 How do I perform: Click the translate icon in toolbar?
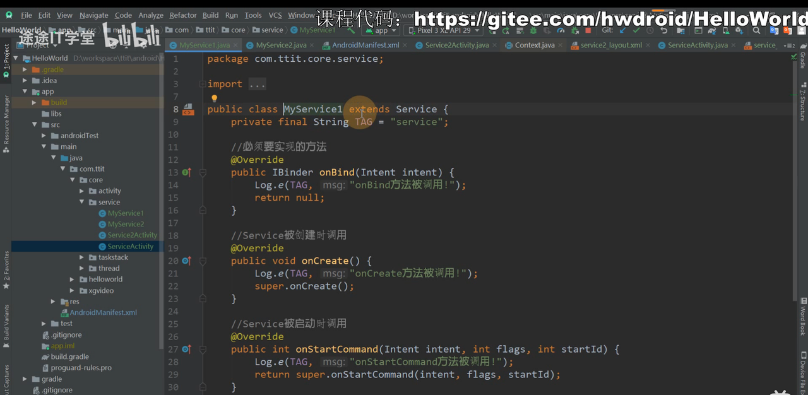[x=775, y=30]
